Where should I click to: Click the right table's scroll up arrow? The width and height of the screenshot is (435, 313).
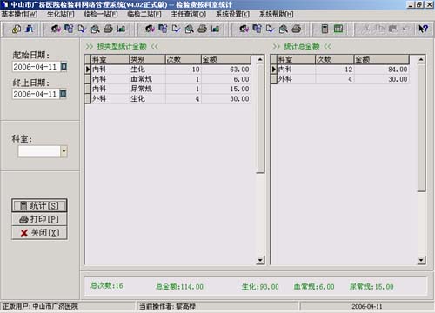click(421, 59)
